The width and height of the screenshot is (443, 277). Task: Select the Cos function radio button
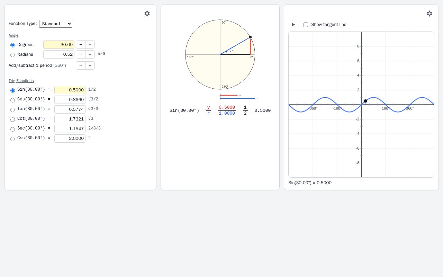(13, 100)
